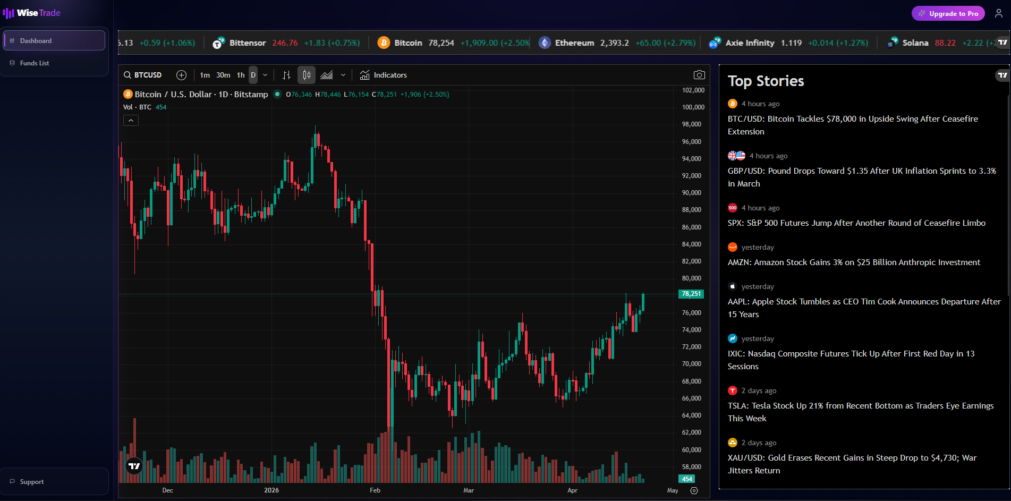Click the add-symbol compare plus icon

[181, 75]
